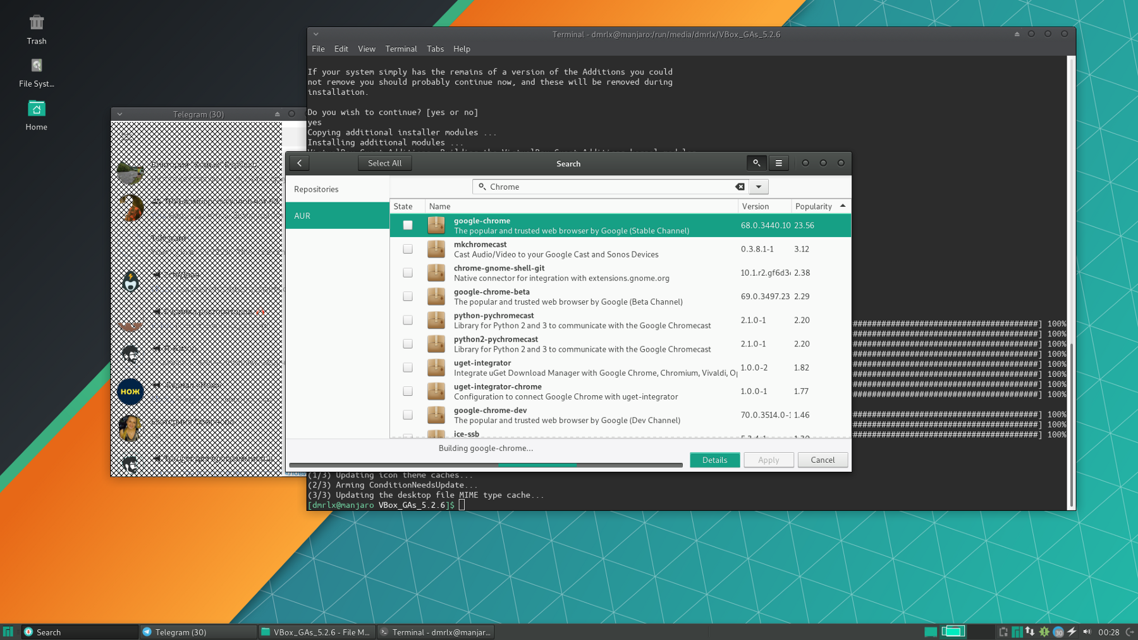Open Home folder desktop icon
The width and height of the screenshot is (1138, 640).
click(37, 116)
